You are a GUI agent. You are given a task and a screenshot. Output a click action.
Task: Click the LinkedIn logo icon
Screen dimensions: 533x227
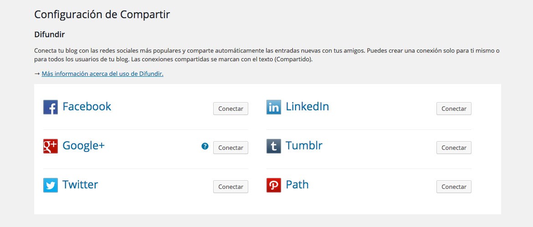pos(274,107)
